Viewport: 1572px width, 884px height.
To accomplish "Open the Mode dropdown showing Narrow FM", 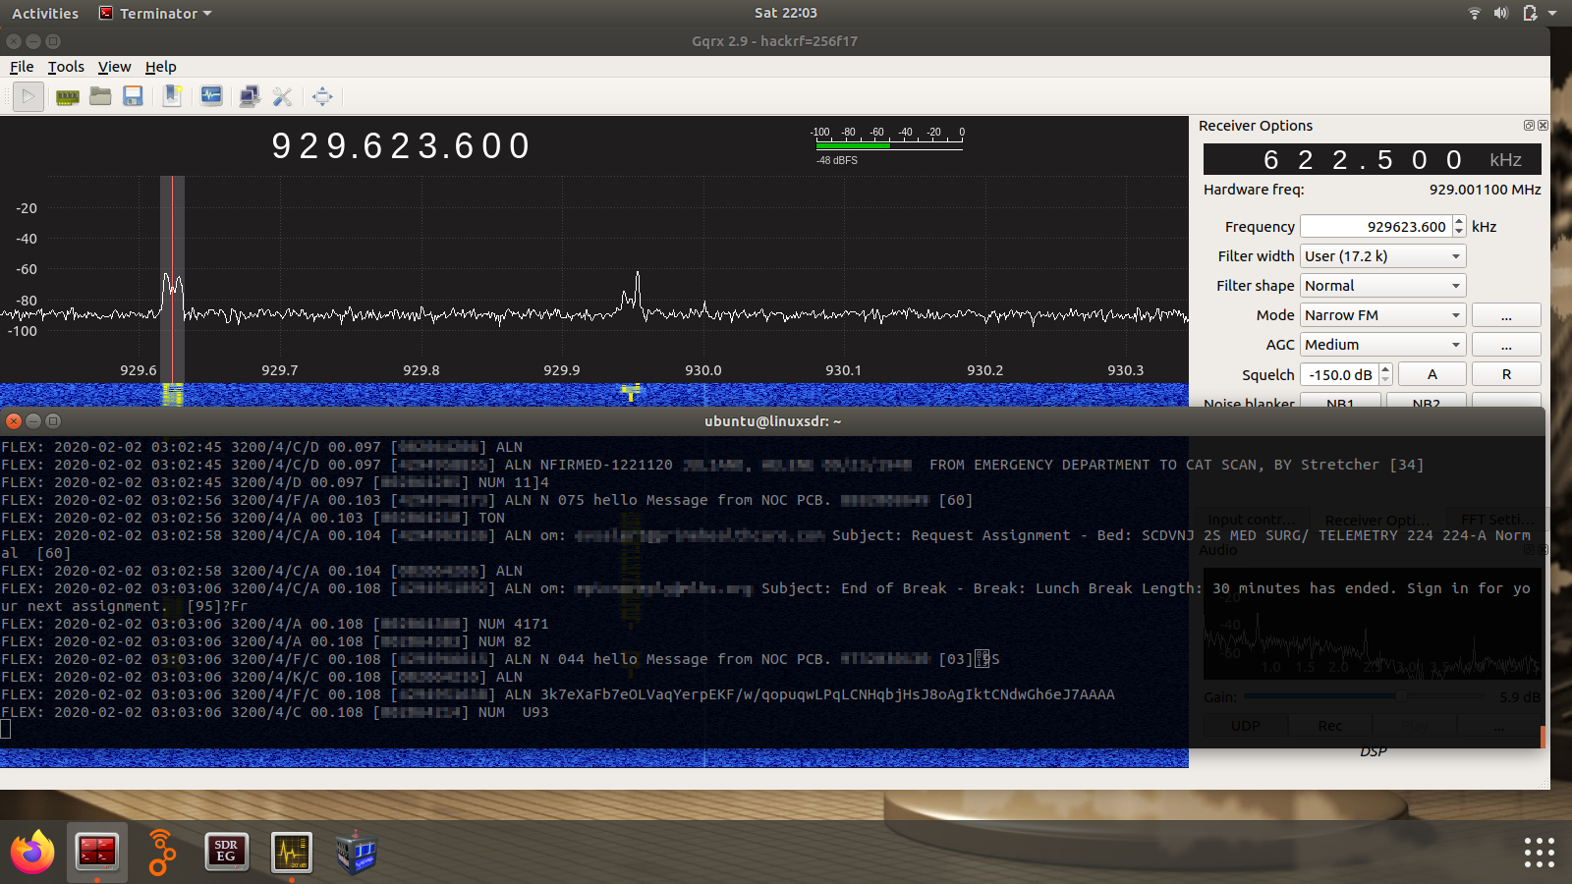I will [1382, 315].
